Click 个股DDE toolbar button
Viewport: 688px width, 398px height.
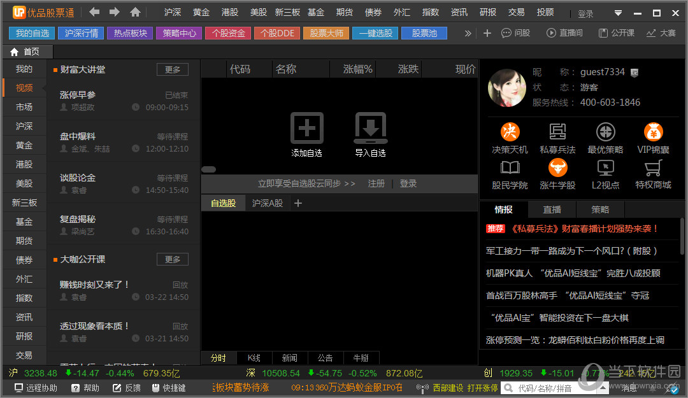coord(277,33)
